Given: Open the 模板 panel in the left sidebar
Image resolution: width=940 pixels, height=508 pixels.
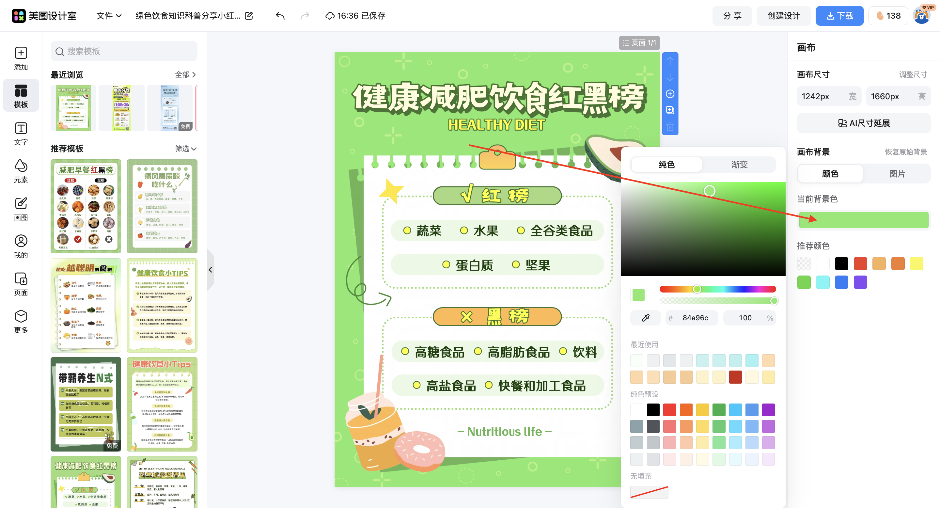Looking at the screenshot, I should 21,96.
